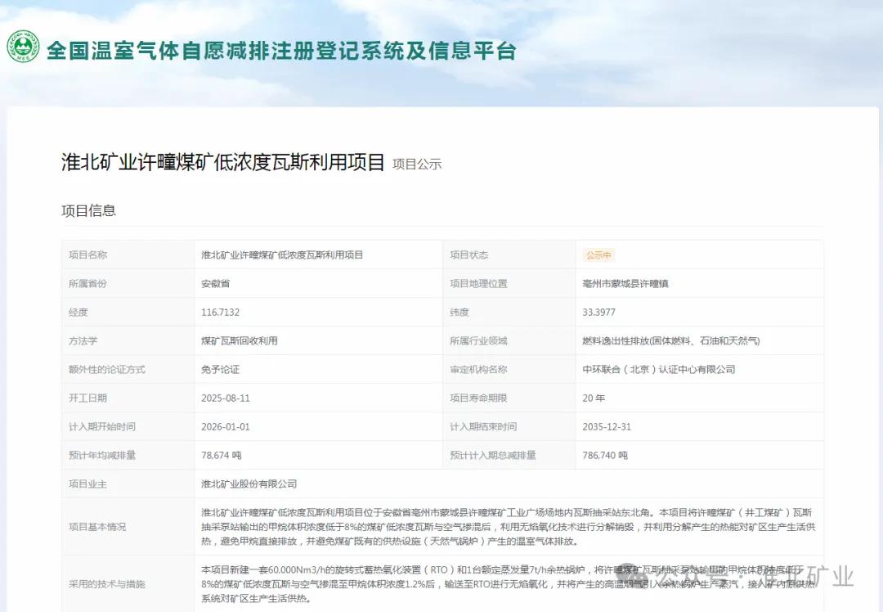The image size is (883, 612).
Task: Select the total reduction 786,740 吨
Action: (x=605, y=456)
